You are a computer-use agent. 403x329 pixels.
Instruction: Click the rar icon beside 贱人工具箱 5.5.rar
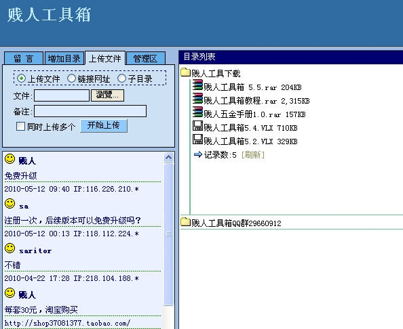pos(197,85)
